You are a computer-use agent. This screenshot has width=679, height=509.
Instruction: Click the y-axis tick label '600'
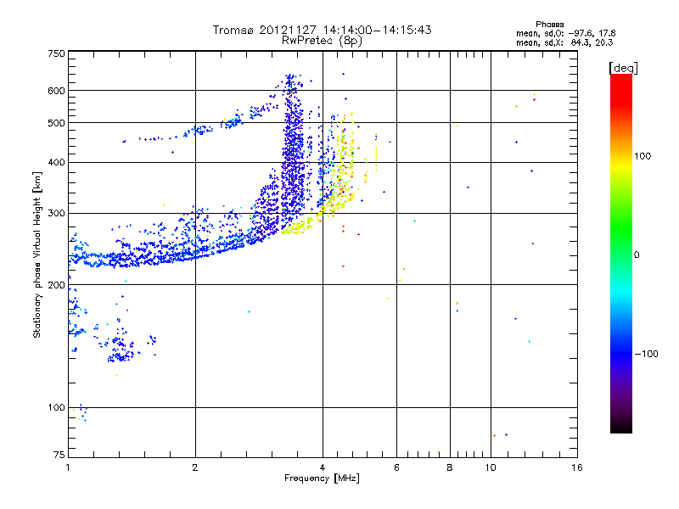(56, 91)
